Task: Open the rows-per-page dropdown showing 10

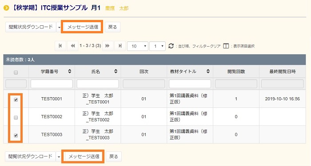Action: coord(138,46)
